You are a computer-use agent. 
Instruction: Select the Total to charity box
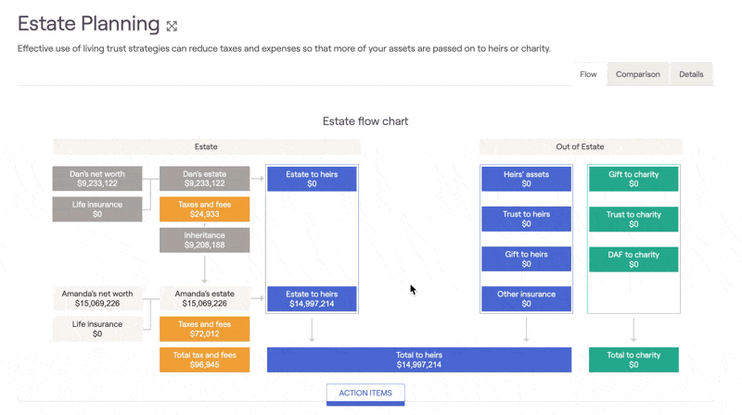pos(633,359)
